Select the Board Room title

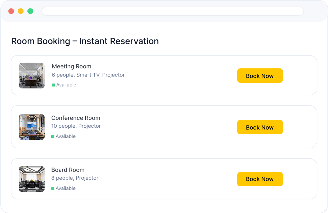click(68, 170)
